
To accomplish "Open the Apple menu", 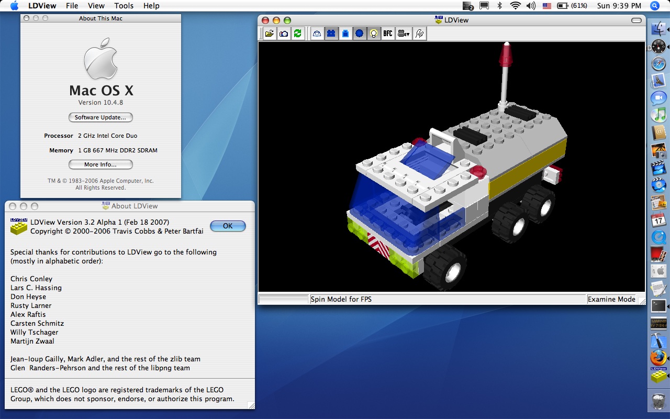I will tap(14, 6).
